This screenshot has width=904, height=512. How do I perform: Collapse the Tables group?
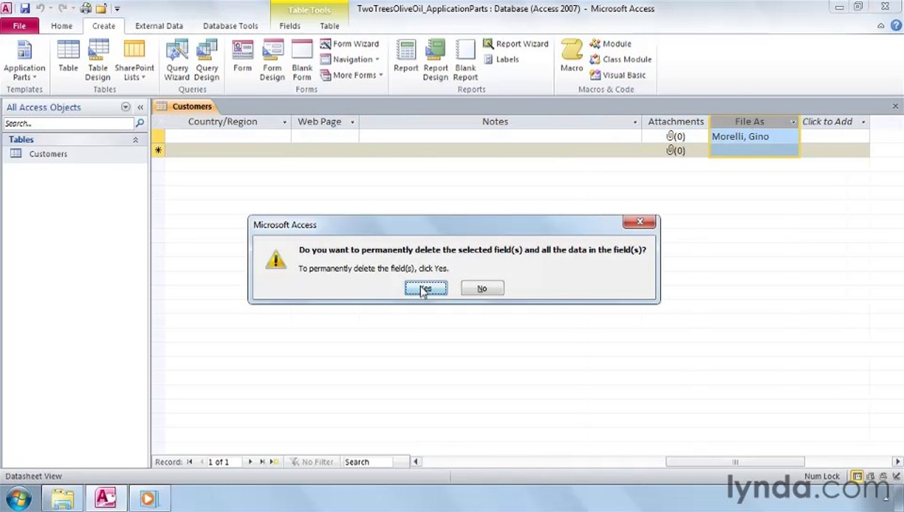pyautogui.click(x=135, y=140)
